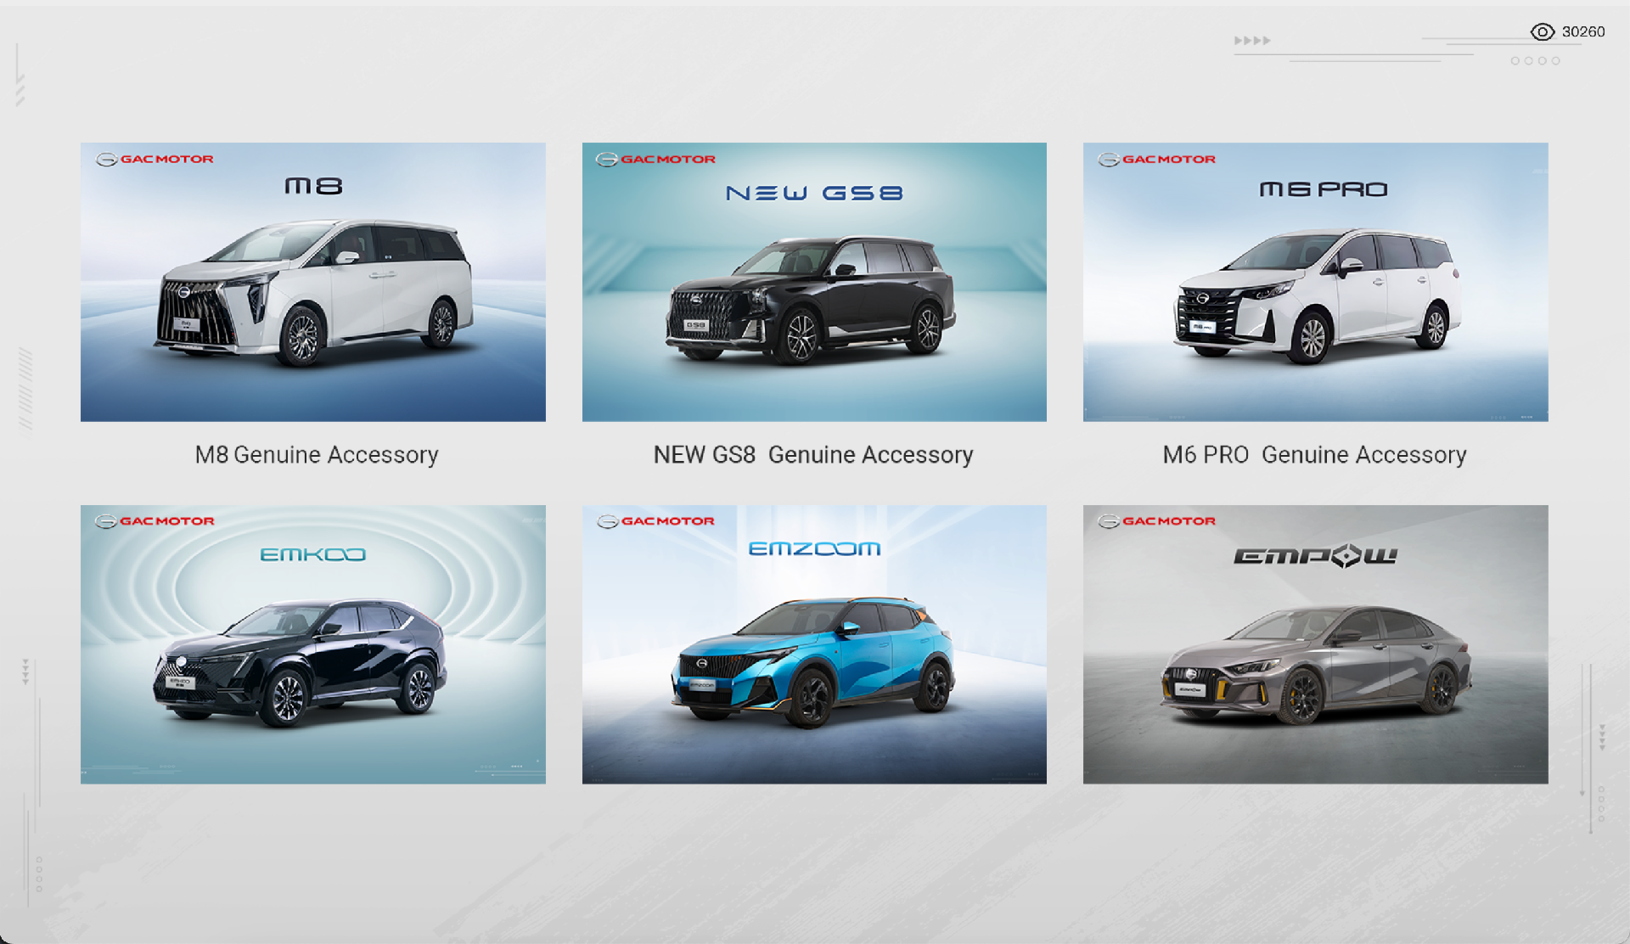
Task: Click GAC MOTOR logo on EMKOO card
Action: [x=155, y=521]
